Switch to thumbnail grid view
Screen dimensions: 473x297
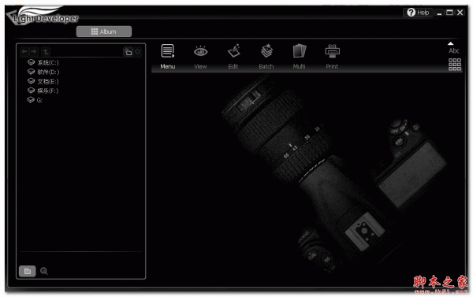[x=455, y=65]
